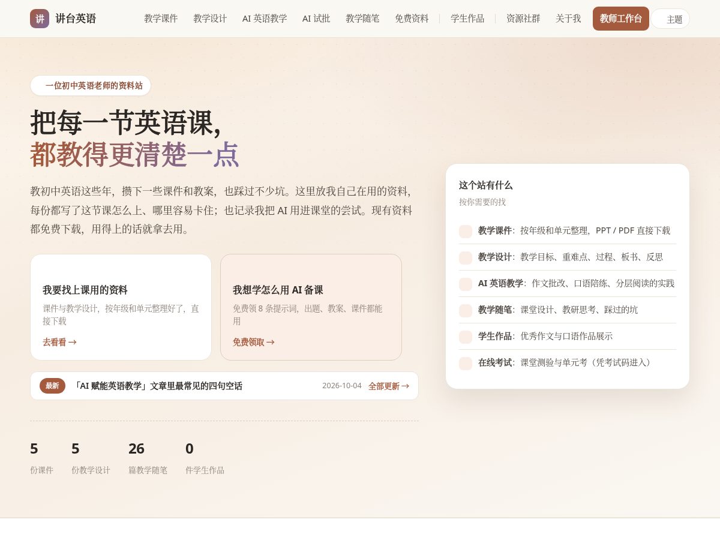This screenshot has width=720, height=540.
Task: Click the 学生作品 row icon in the panel
Action: [466, 337]
